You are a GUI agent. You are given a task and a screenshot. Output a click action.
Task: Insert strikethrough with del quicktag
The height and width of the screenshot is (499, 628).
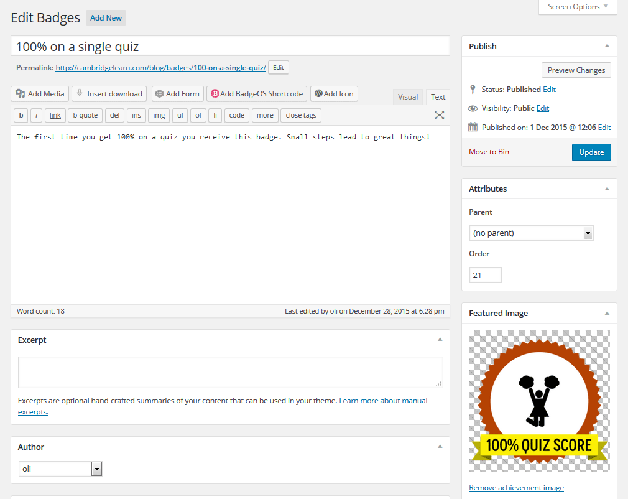114,115
